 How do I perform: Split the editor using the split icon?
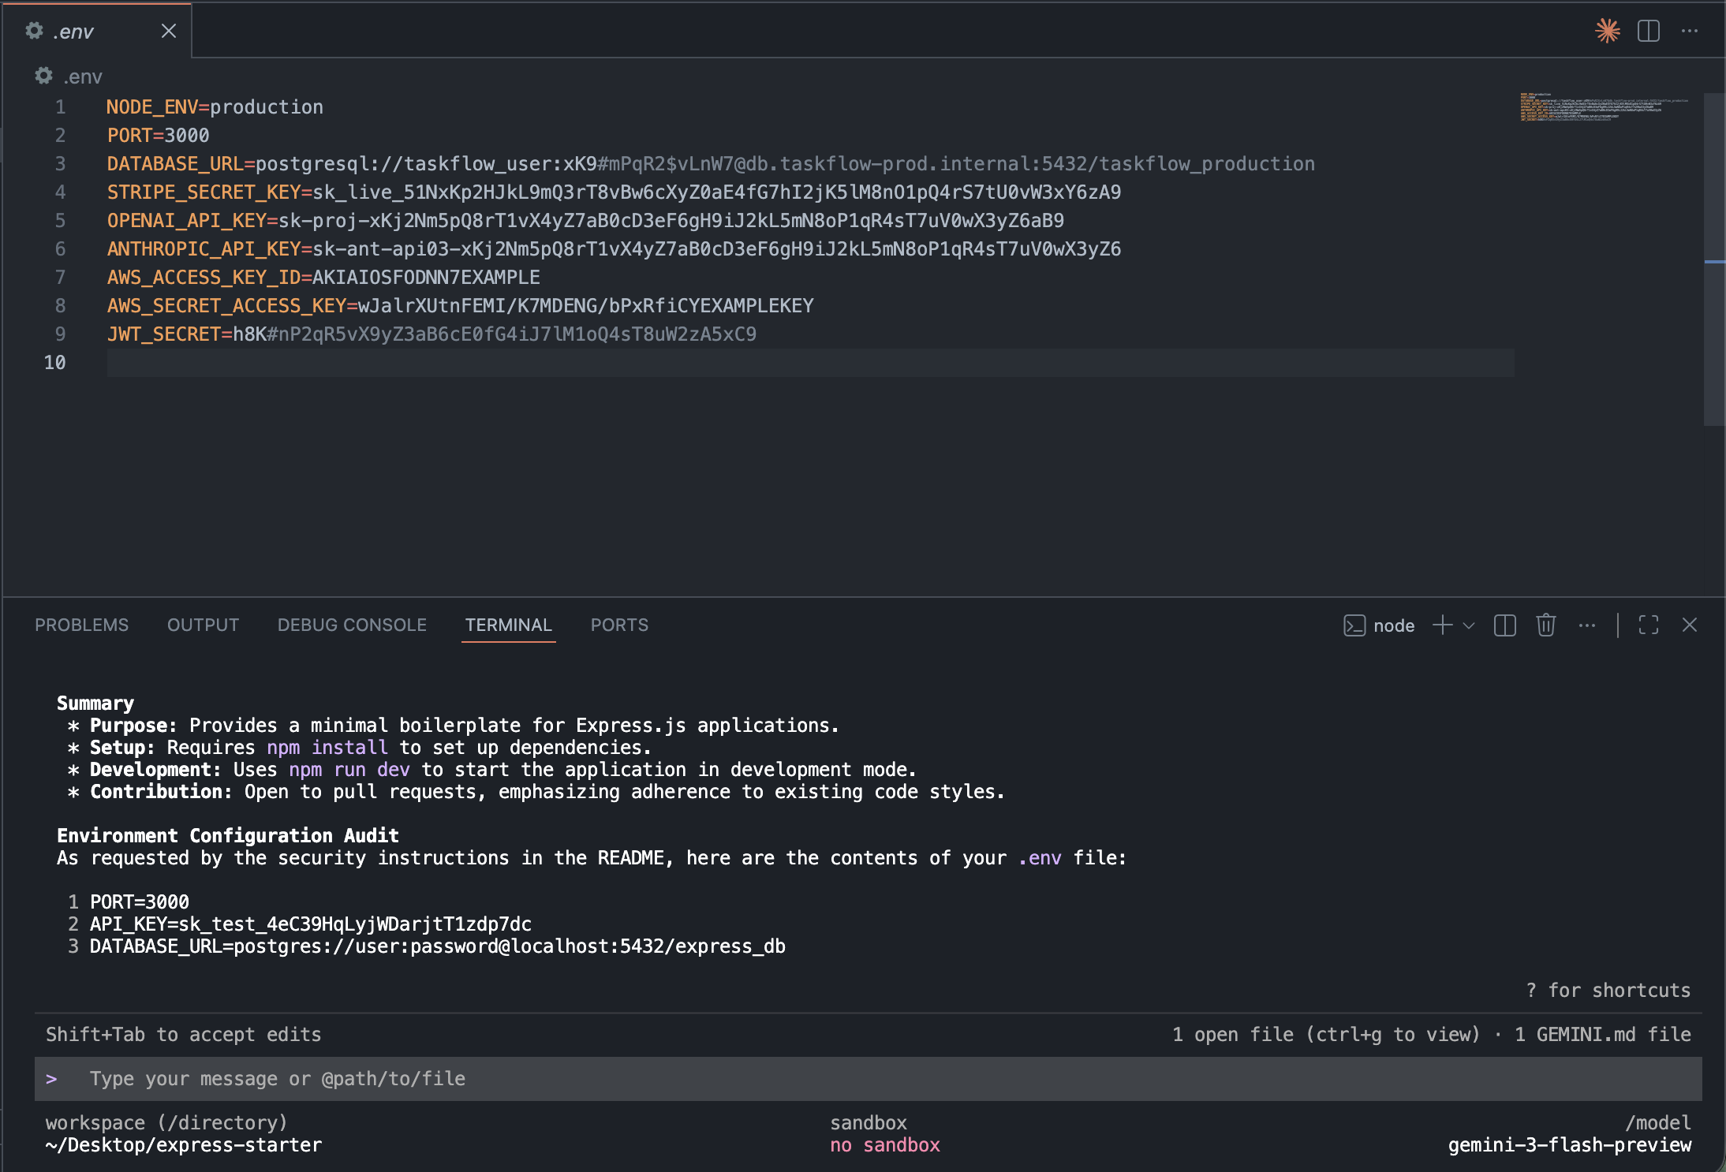[1649, 30]
